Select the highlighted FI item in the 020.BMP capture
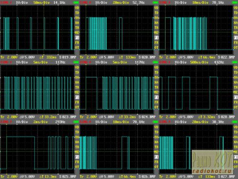This screenshot has width=238, height=179. pos(156,38)
